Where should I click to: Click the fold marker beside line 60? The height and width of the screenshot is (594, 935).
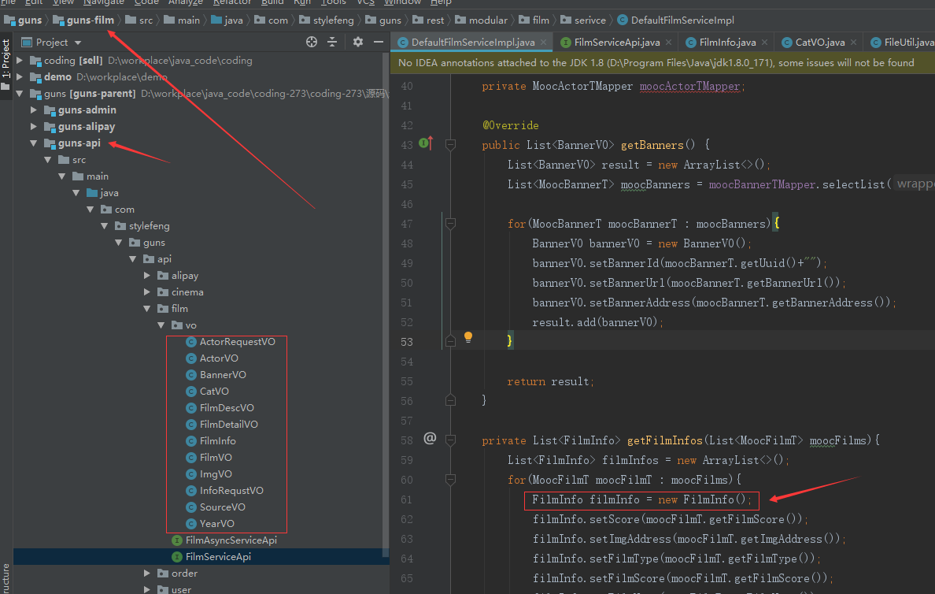click(x=451, y=480)
